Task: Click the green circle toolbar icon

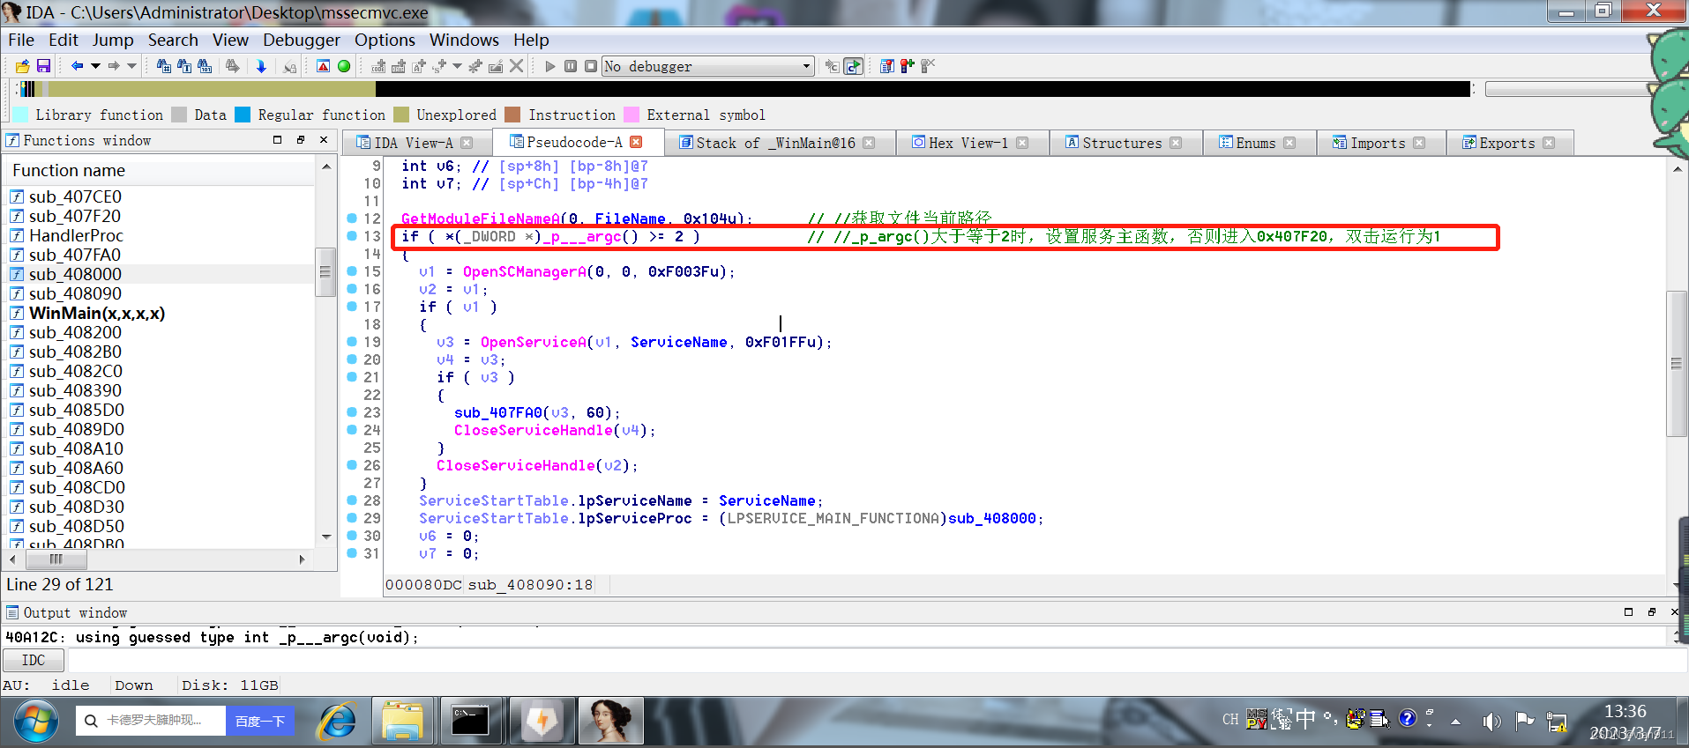Action: 344,66
